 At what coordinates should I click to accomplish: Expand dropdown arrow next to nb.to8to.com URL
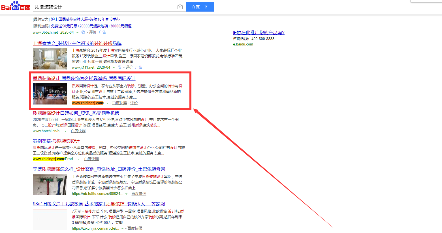point(127,194)
